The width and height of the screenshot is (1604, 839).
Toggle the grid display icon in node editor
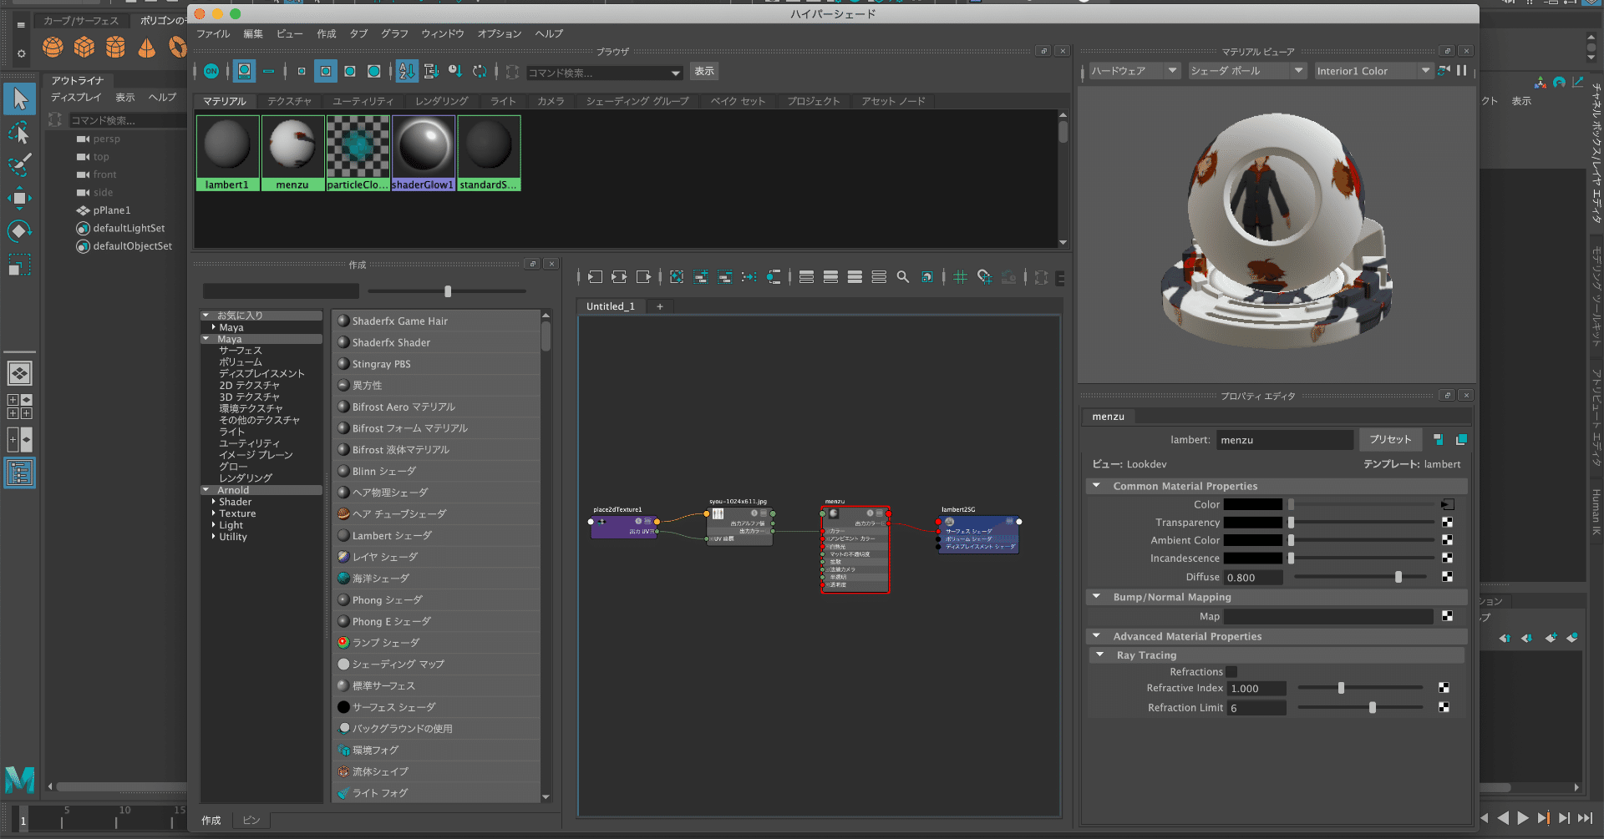point(960,277)
